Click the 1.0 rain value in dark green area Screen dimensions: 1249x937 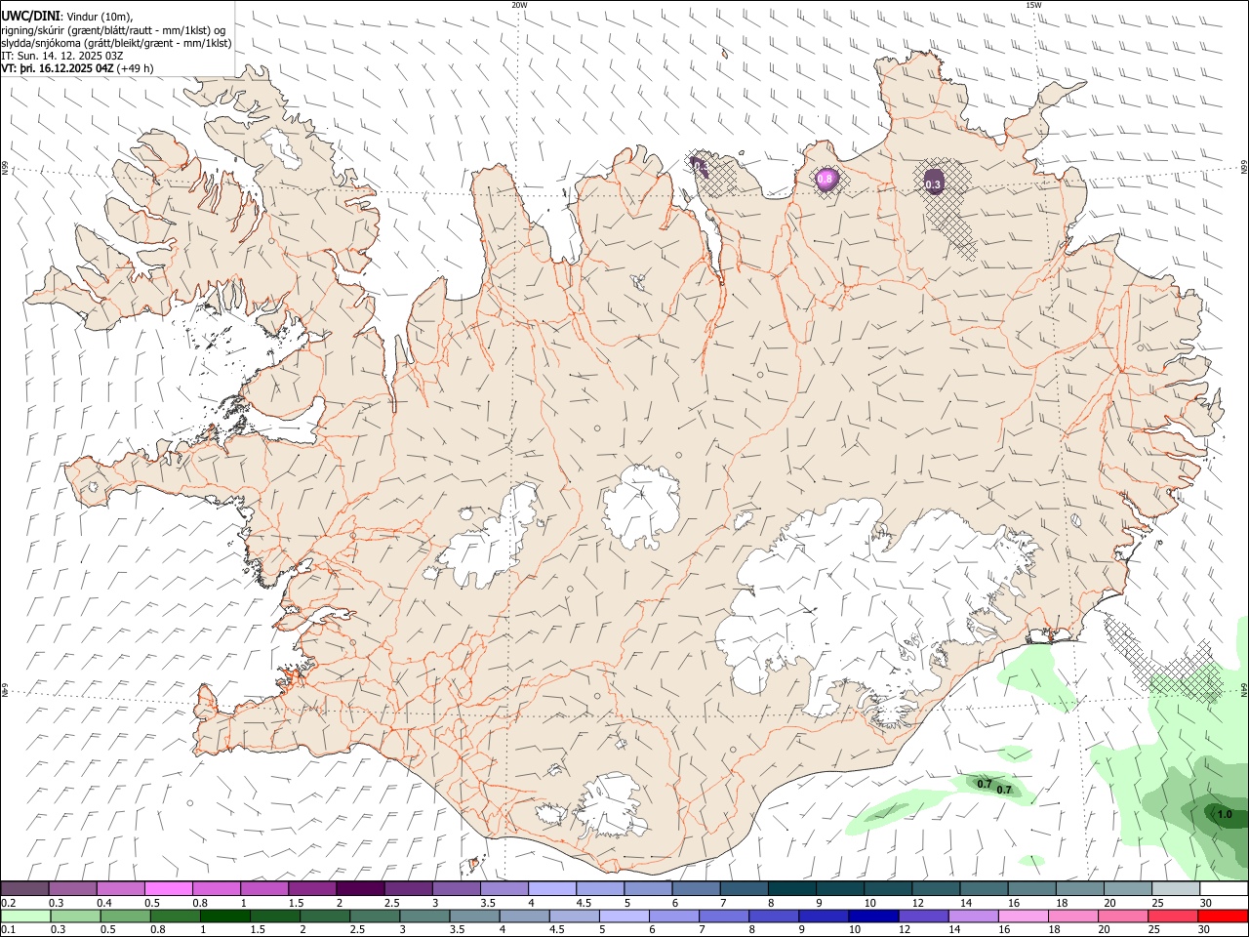point(1226,814)
